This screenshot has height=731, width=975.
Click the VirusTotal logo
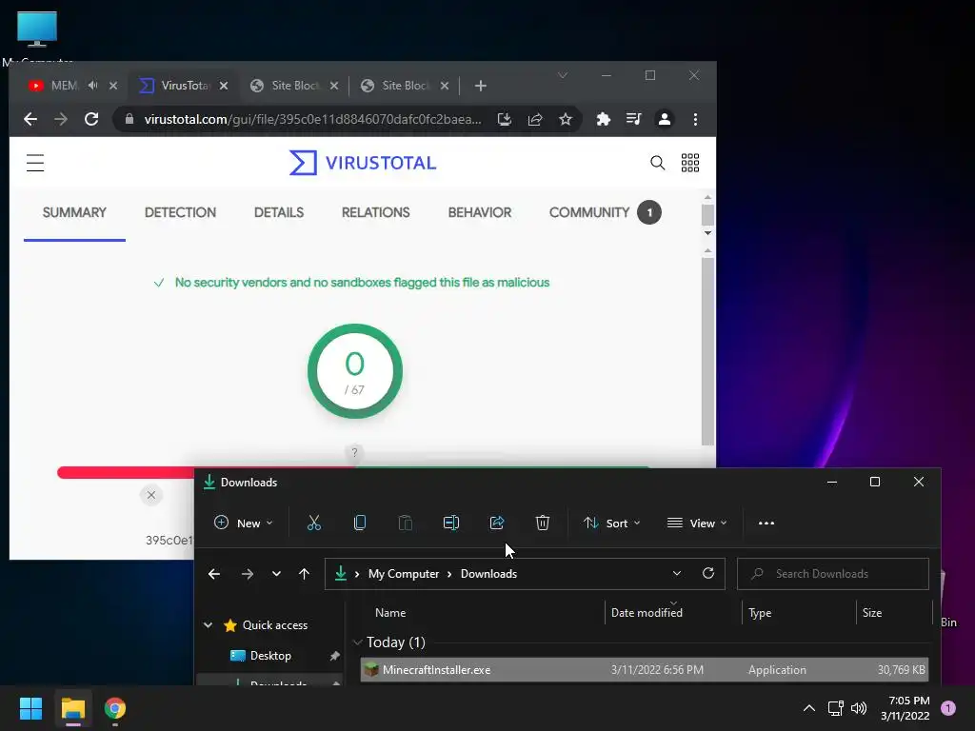(363, 163)
